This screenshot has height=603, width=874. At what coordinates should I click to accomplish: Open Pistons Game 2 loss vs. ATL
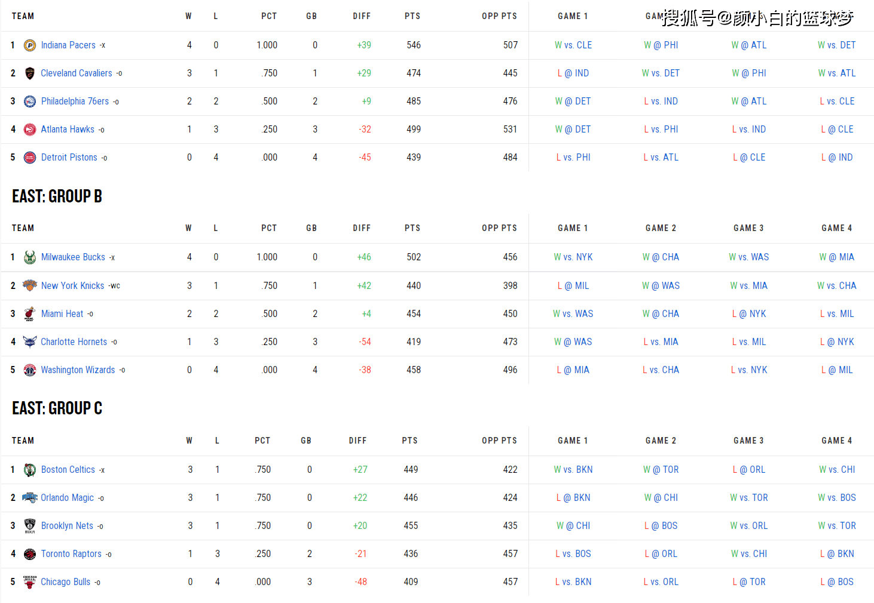coord(661,158)
